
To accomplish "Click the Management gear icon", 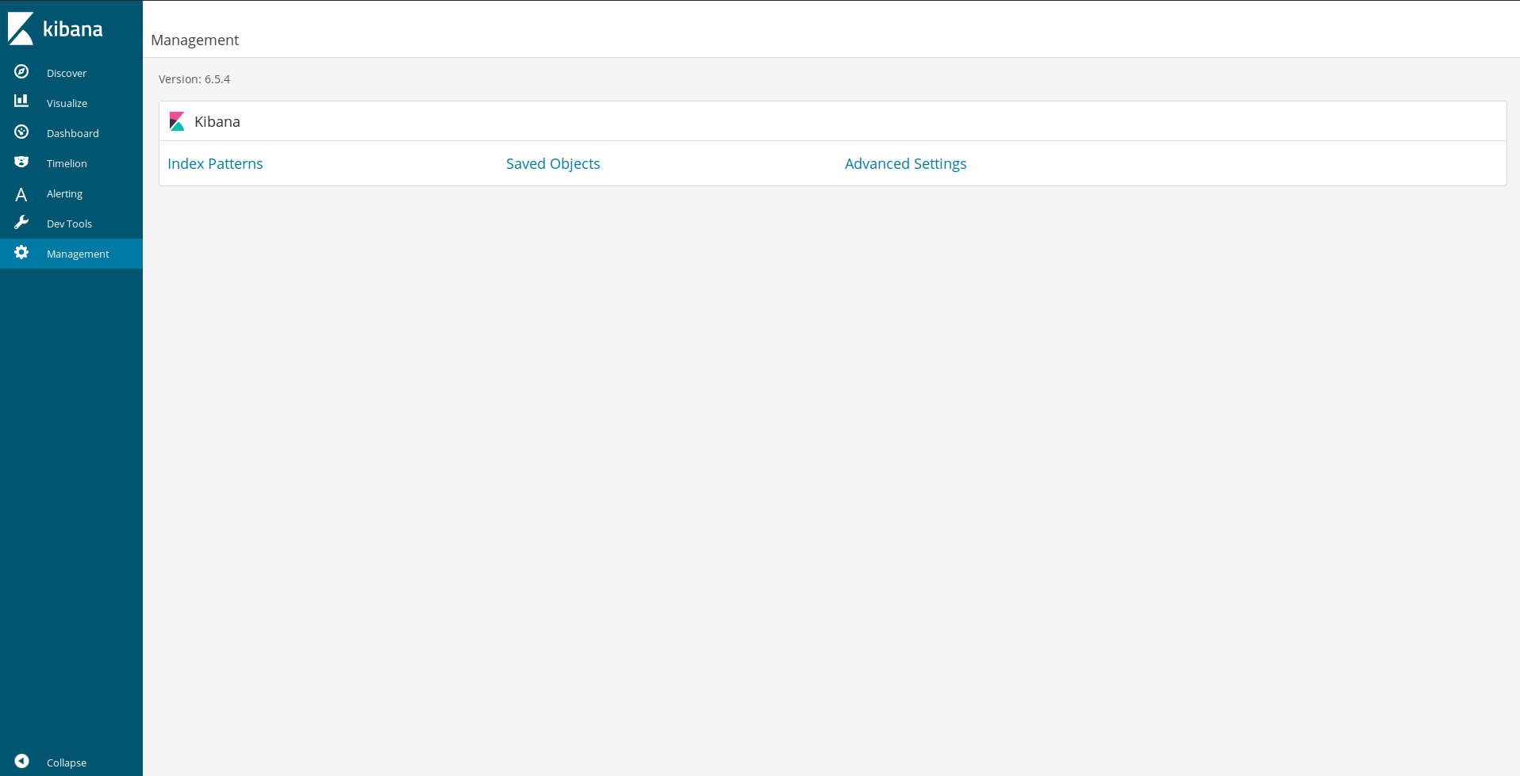I will (21, 253).
